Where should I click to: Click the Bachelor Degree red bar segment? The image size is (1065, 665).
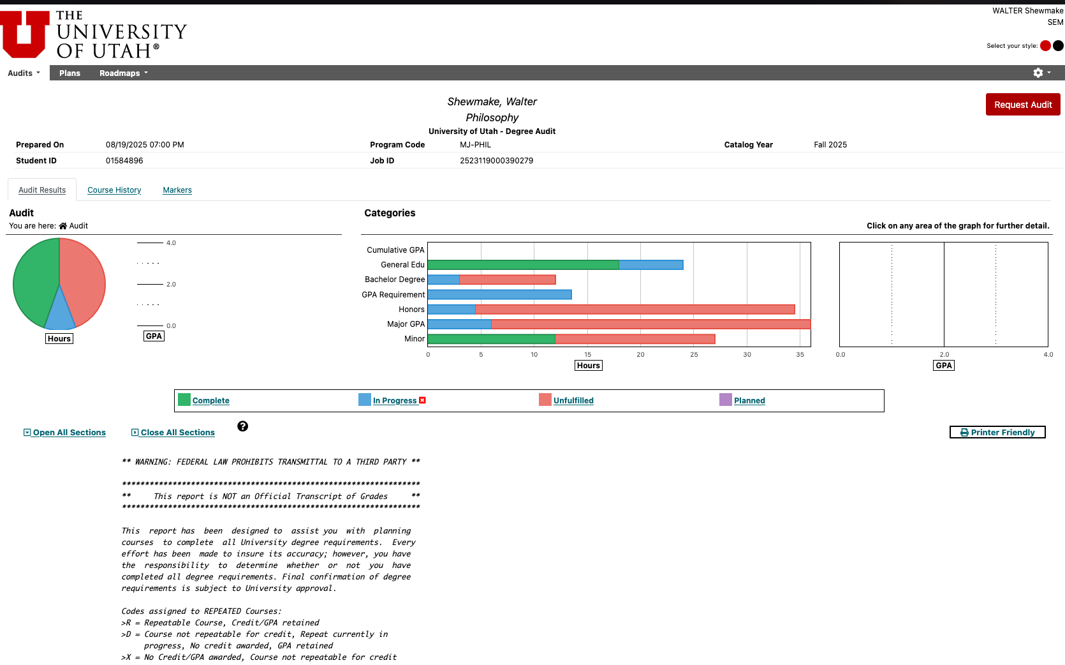pyautogui.click(x=508, y=280)
